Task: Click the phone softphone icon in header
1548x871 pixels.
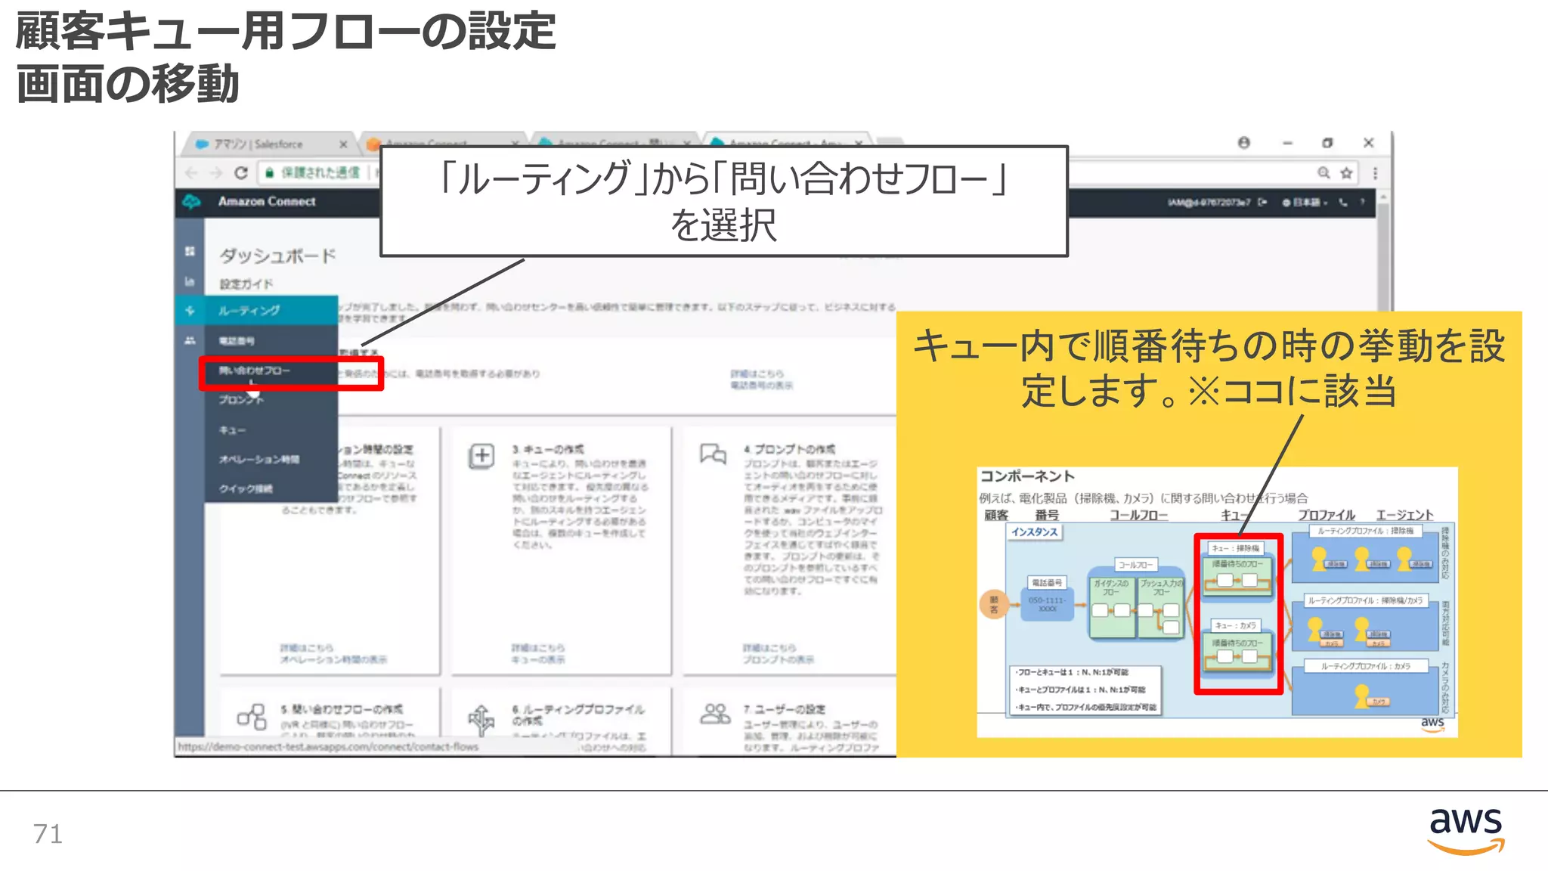Action: click(x=1343, y=202)
